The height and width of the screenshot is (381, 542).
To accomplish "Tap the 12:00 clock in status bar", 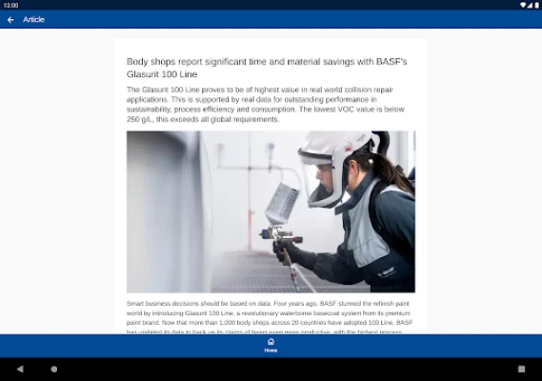I will (x=10, y=5).
